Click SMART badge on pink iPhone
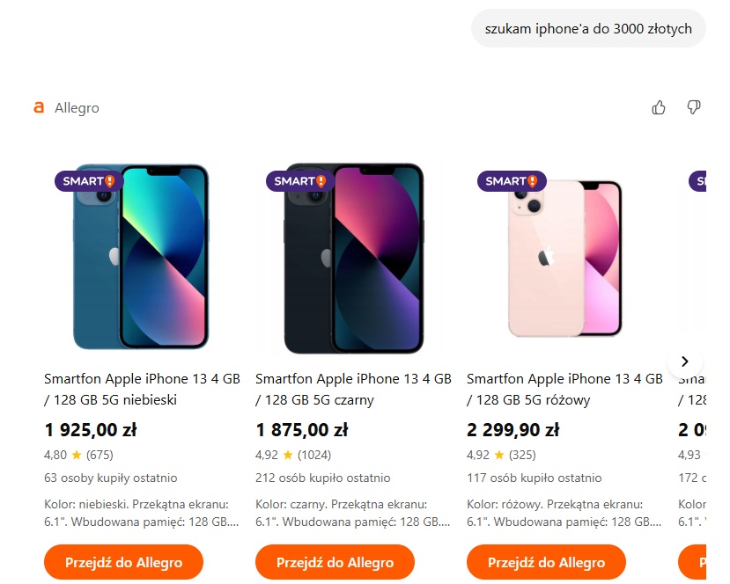Viewport: 730px width, 584px height. [512, 181]
